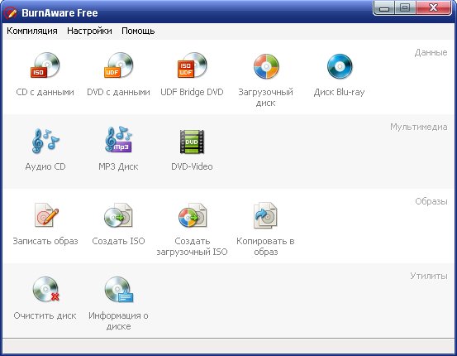Open Создать загрузочный ISO icon
Screen dimensions: 457x356
point(193,215)
